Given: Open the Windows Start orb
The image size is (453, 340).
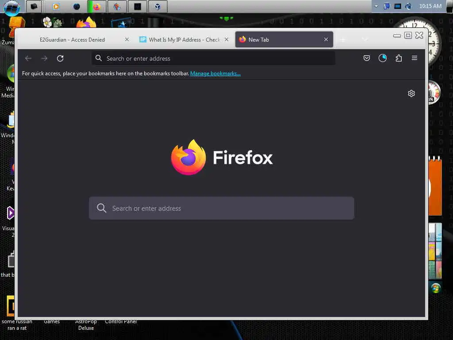Looking at the screenshot, I should (12, 7).
